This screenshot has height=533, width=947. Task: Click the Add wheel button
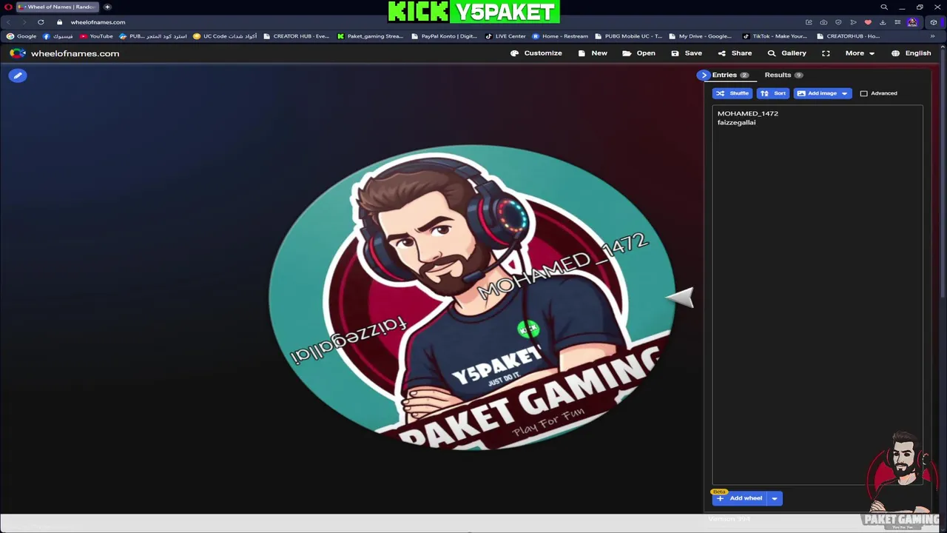[x=740, y=498]
